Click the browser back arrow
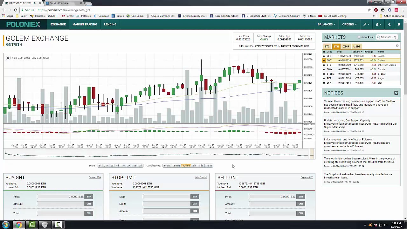This screenshot has width=407, height=229. pyautogui.click(x=4, y=10)
